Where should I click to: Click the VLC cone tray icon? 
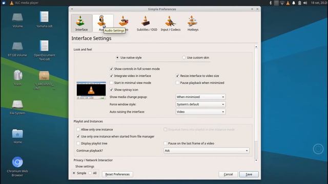pos(288,3)
